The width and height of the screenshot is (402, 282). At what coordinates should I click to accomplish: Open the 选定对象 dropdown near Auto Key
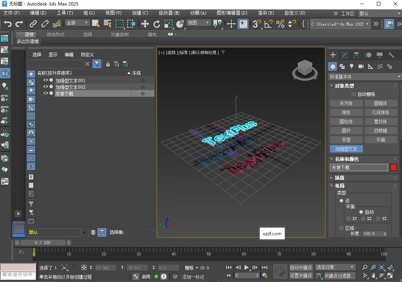click(334, 267)
